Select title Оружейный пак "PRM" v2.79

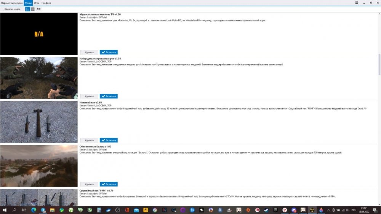tap(96, 190)
